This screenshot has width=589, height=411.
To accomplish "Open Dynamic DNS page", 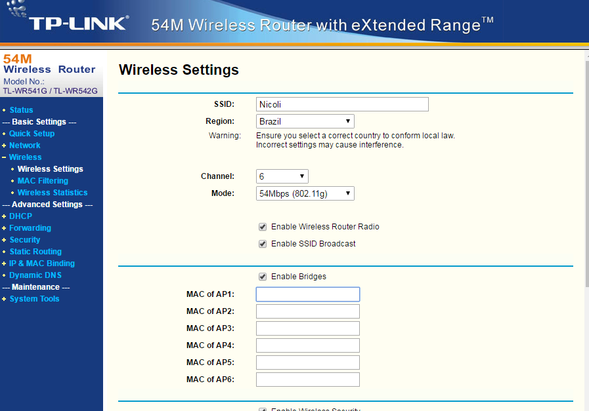I will click(35, 275).
